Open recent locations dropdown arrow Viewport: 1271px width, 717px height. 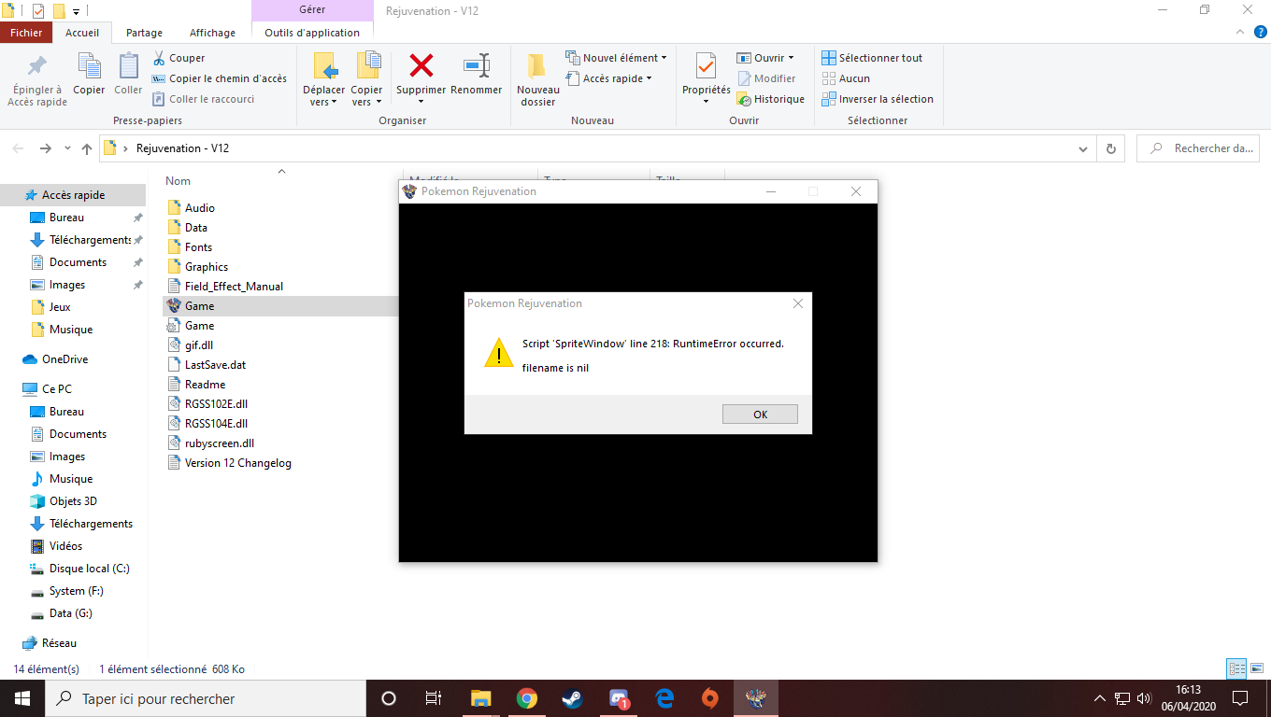(x=67, y=148)
